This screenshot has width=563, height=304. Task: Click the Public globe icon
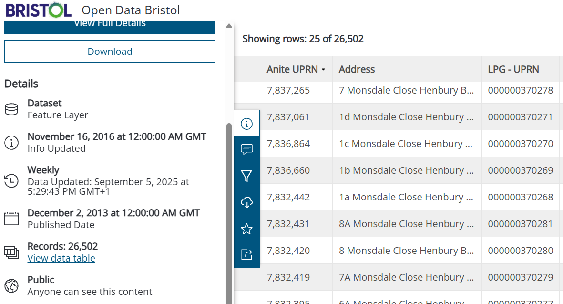(11, 285)
